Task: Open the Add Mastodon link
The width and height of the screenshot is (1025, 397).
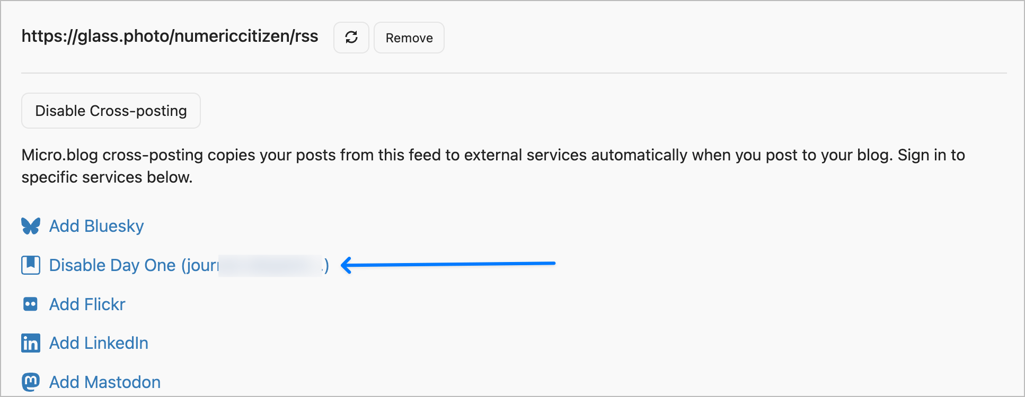Action: tap(105, 382)
